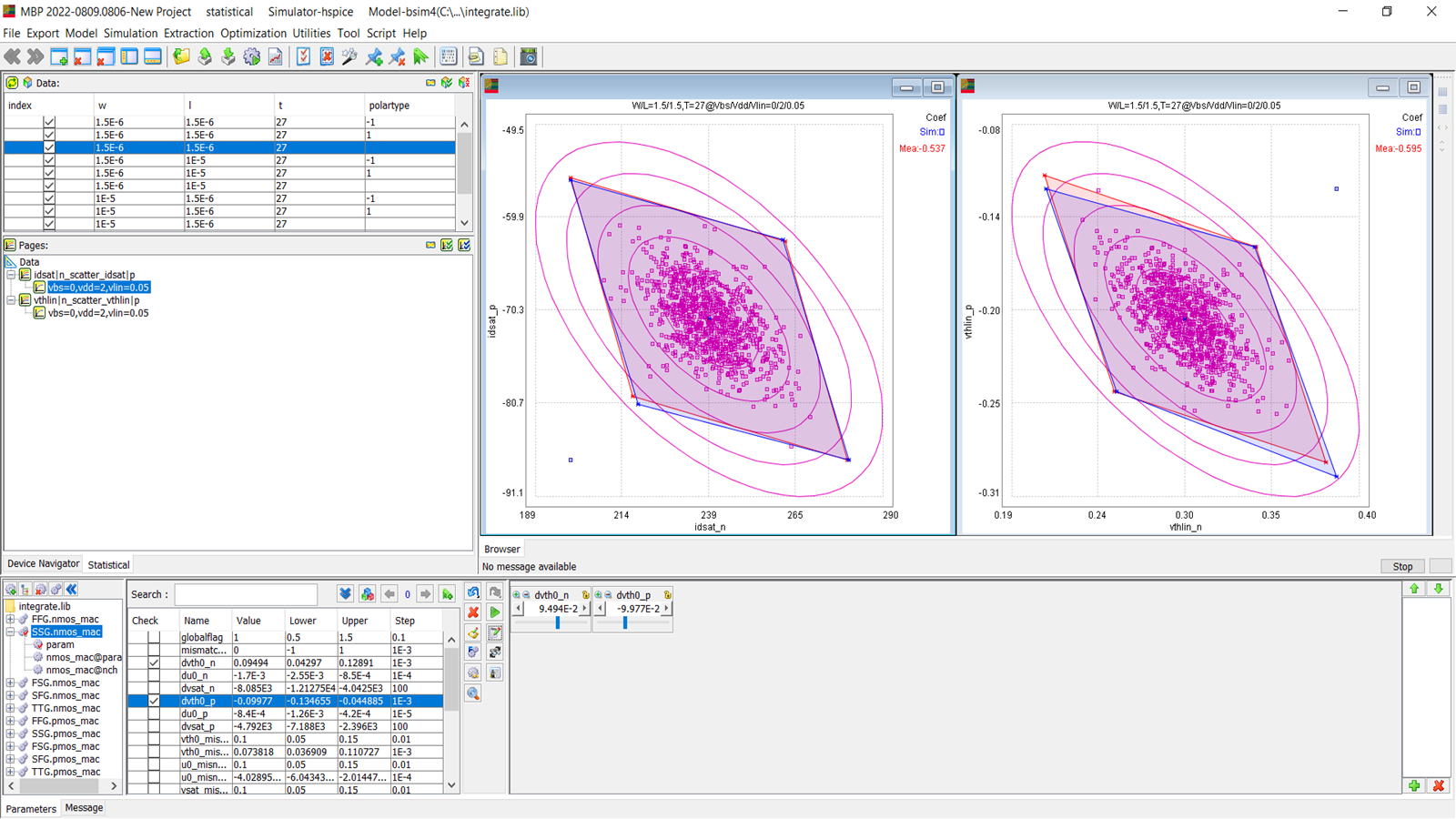This screenshot has width=1456, height=819.
Task: Click the undo arrow icon in parameters panel
Action: coord(473,591)
